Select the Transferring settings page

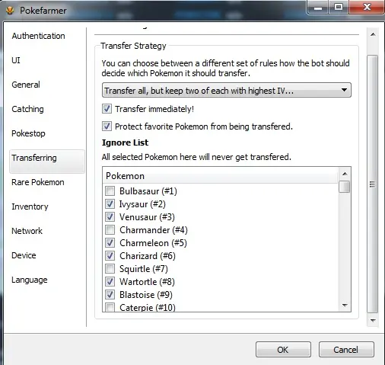coord(47,161)
